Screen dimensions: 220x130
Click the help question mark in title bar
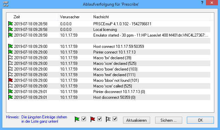(x=202, y=3)
